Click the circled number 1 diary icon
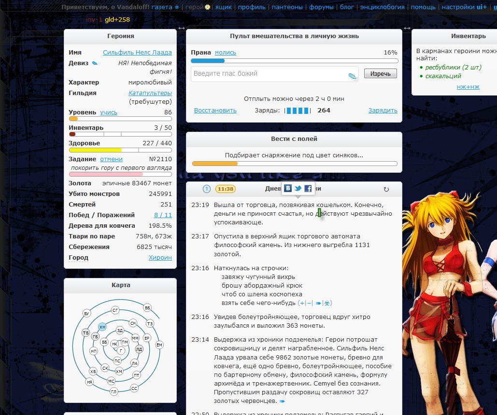497x415 pixels. 206,189
